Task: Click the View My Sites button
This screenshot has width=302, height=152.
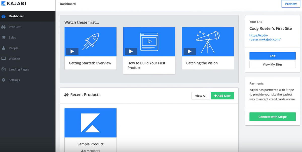Action: coord(273,64)
